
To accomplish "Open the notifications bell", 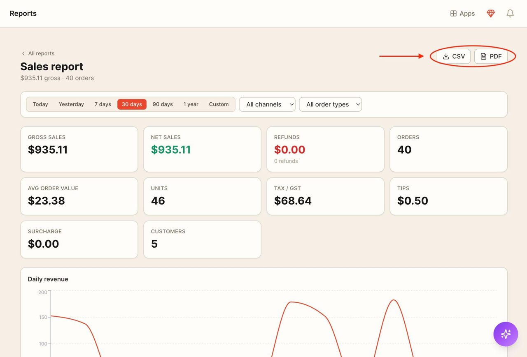I will click(x=510, y=14).
